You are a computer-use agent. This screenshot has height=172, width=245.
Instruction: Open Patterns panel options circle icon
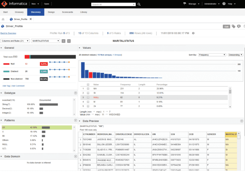(x=75, y=120)
